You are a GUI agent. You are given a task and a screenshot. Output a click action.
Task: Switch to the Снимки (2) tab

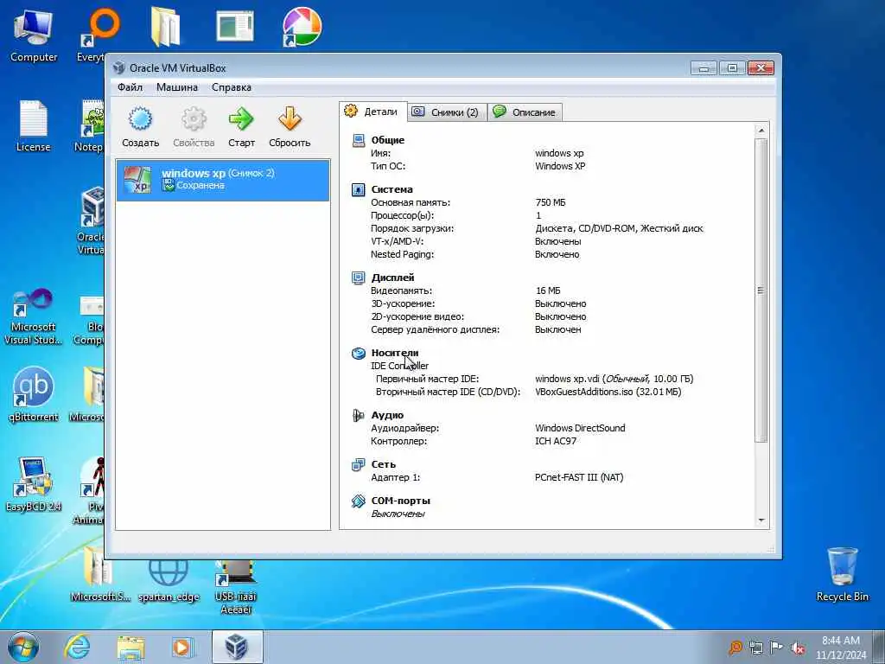[x=446, y=112]
